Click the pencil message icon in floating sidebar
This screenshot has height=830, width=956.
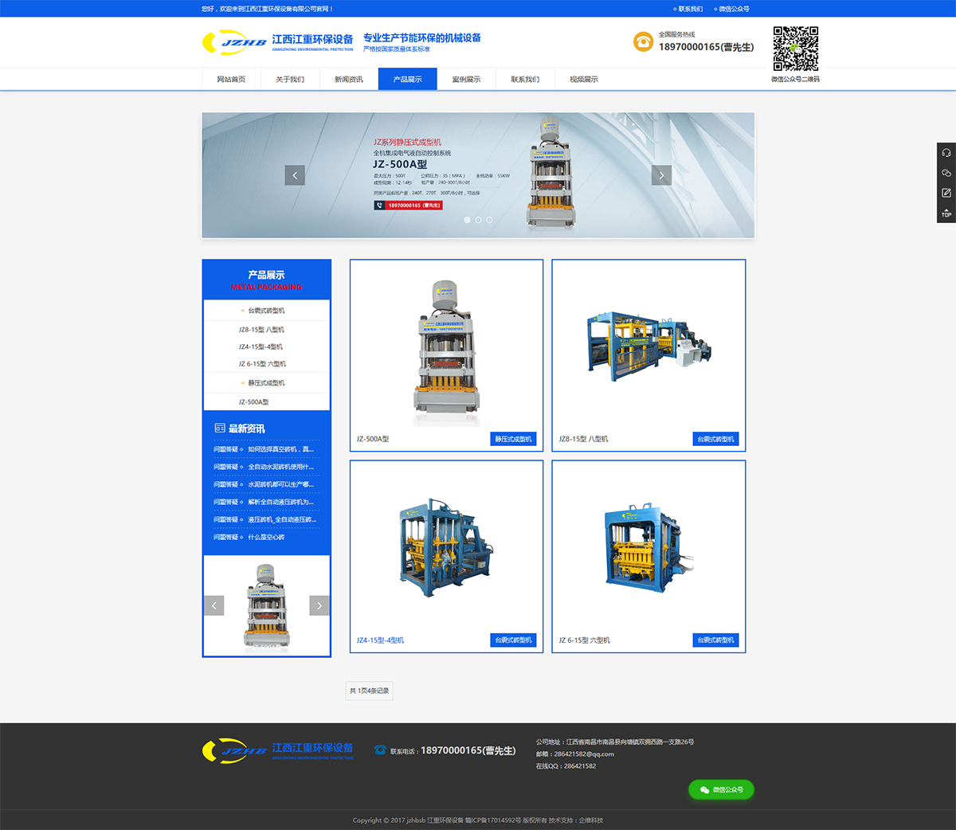point(946,193)
